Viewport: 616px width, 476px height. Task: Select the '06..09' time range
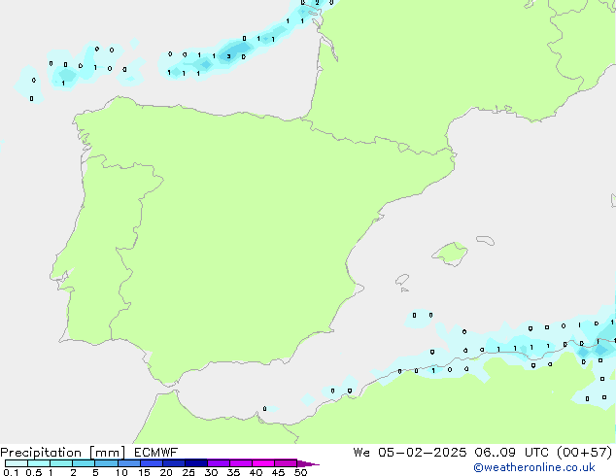point(495,453)
